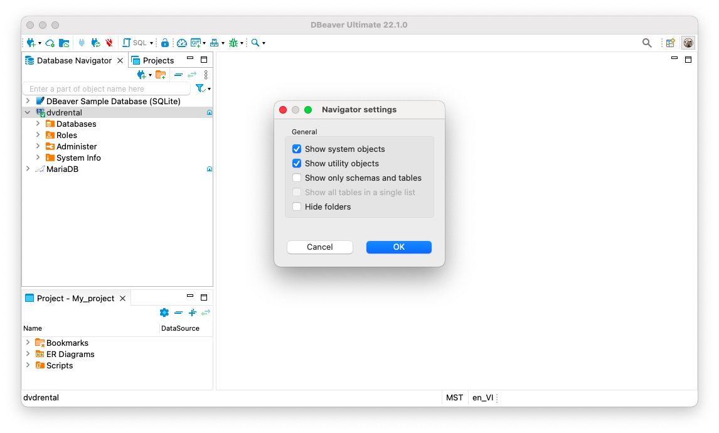Expand the dvdrental Databases node
Image resolution: width=719 pixels, height=433 pixels.
pos(40,124)
